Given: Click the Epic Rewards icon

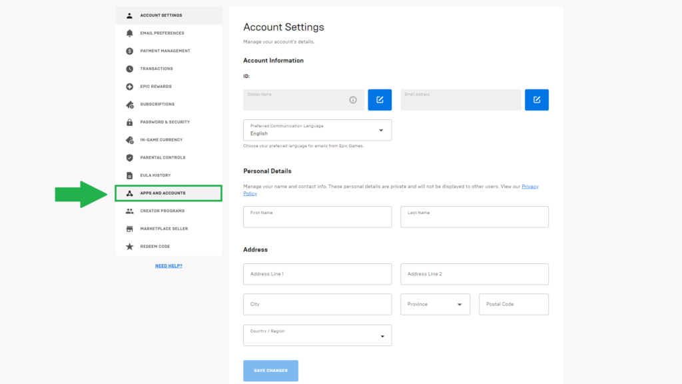Looking at the screenshot, I should point(129,86).
